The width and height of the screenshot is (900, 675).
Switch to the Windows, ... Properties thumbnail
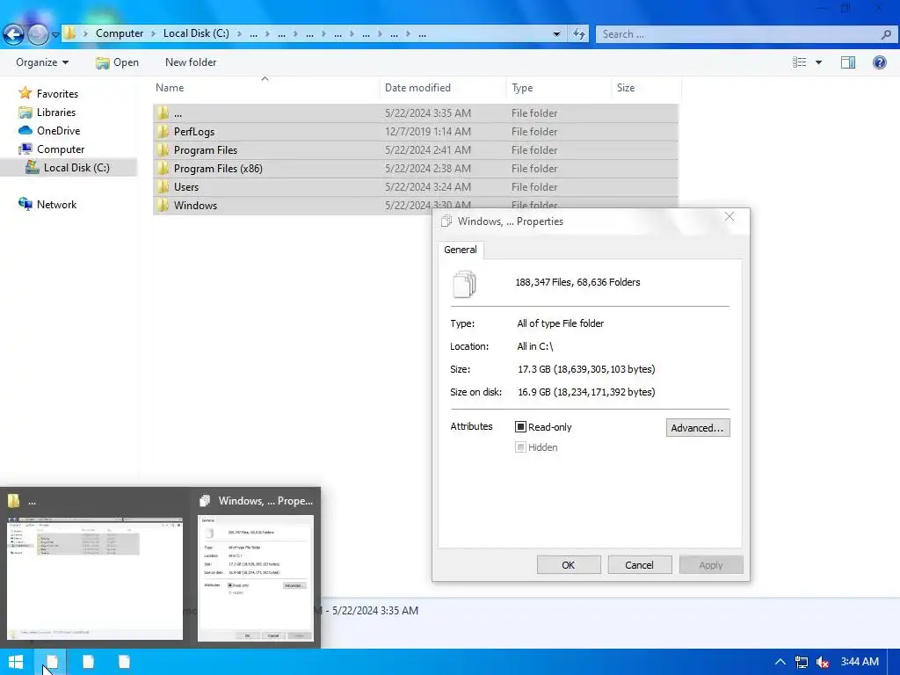click(x=256, y=578)
